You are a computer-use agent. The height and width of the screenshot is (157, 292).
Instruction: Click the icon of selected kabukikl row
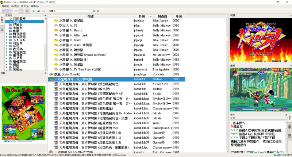coord(51,79)
